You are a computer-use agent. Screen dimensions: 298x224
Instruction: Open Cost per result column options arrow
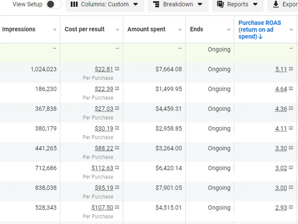(x=117, y=30)
